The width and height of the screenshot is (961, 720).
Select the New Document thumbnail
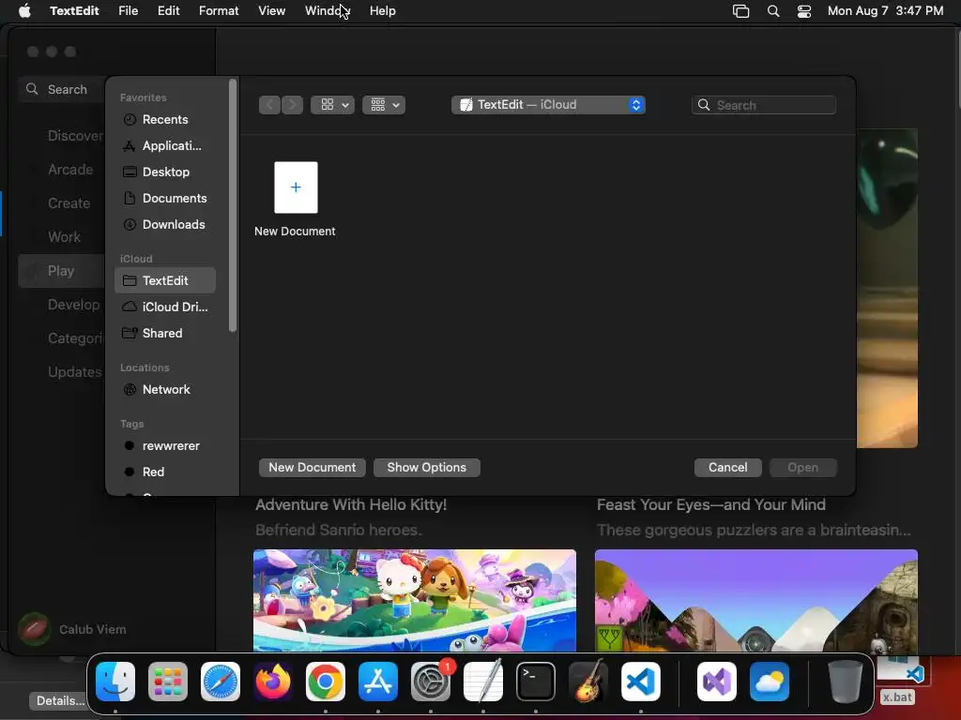[x=296, y=187]
